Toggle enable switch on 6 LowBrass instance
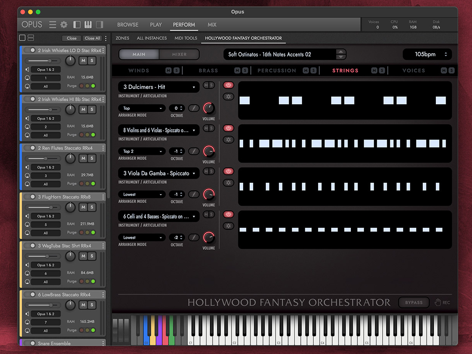 (30, 295)
